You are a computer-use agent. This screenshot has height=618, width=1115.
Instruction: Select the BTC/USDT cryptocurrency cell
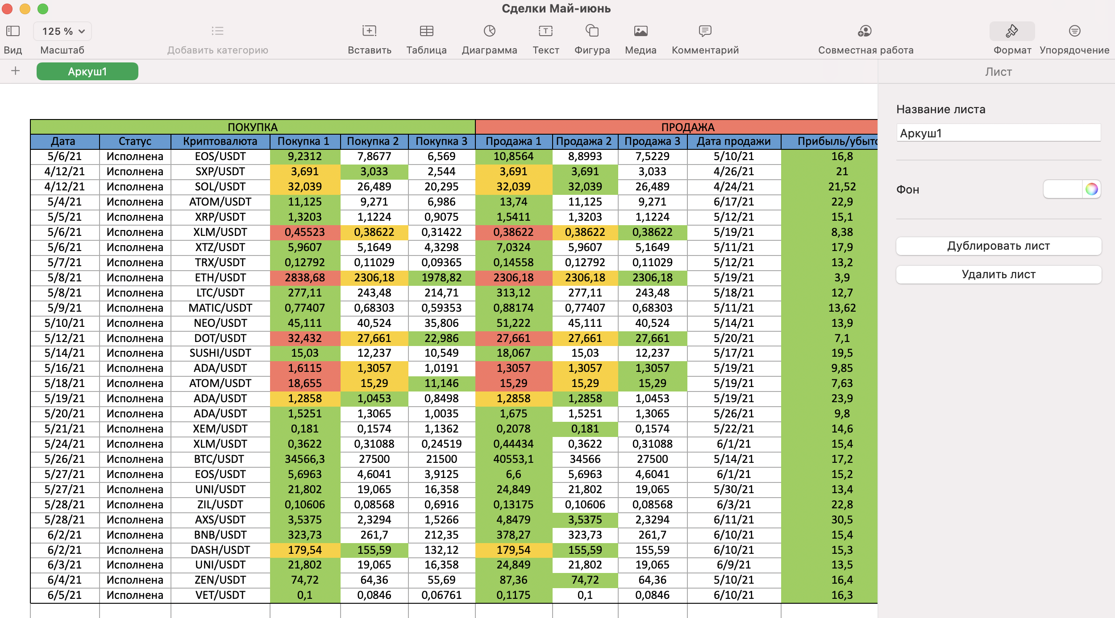(220, 459)
